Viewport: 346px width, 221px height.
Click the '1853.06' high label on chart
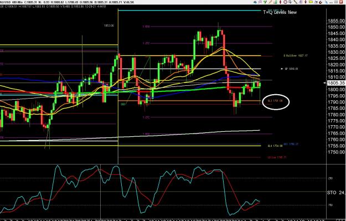[x=109, y=25]
